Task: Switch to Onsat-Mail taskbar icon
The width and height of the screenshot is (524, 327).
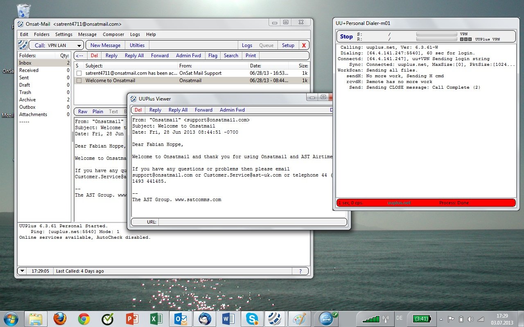Action: tap(275, 319)
